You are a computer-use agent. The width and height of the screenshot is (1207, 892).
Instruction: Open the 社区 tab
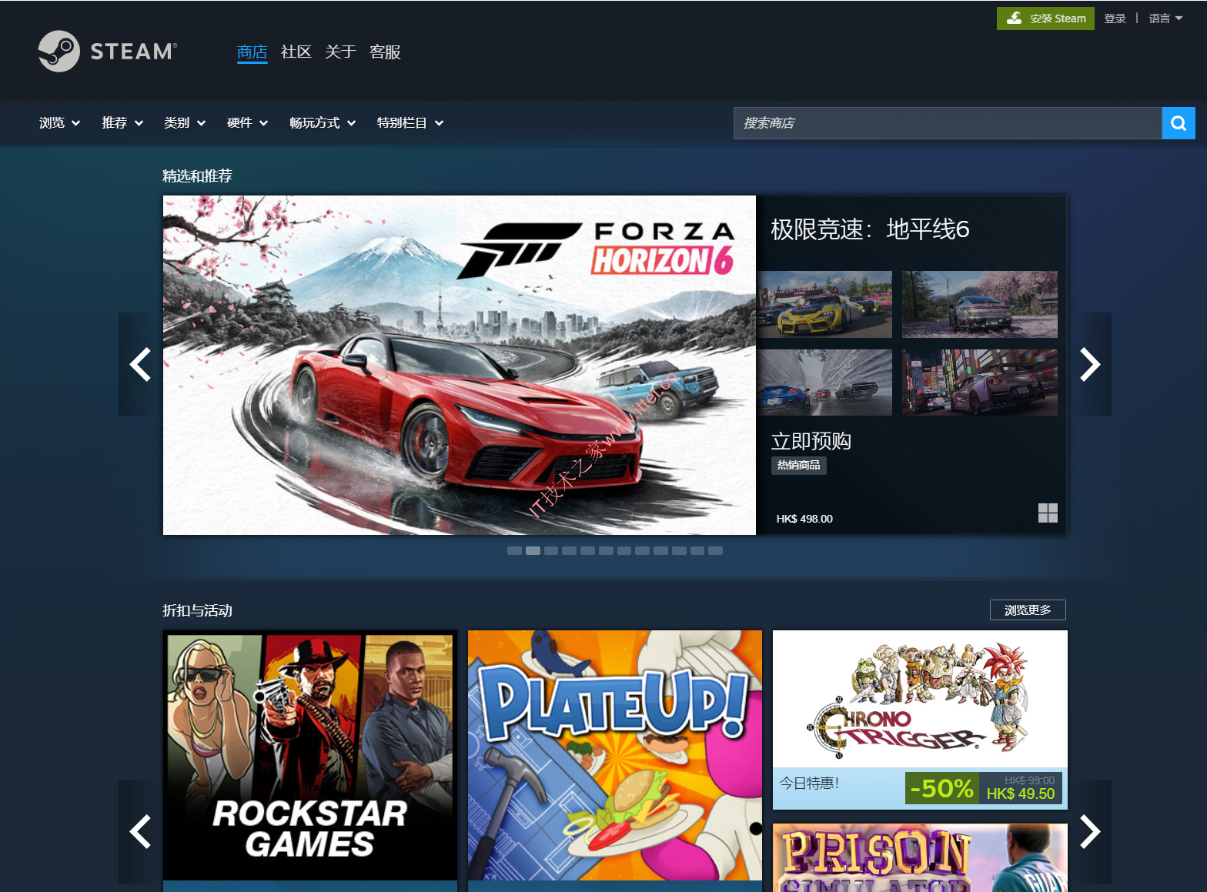coord(296,52)
